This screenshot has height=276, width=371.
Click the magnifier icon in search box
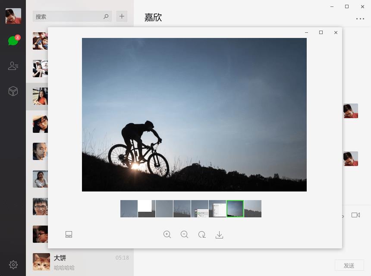106,16
